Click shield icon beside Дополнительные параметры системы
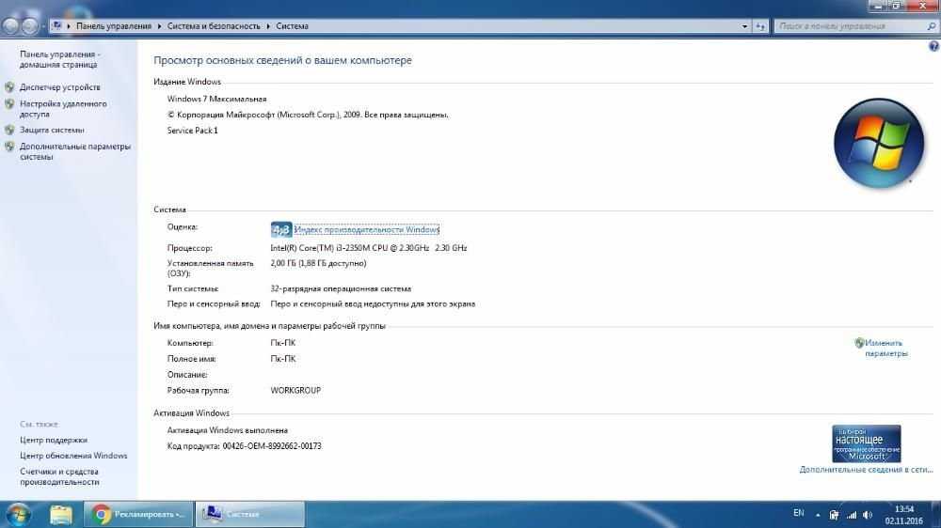The image size is (941, 528). pyautogui.click(x=9, y=147)
